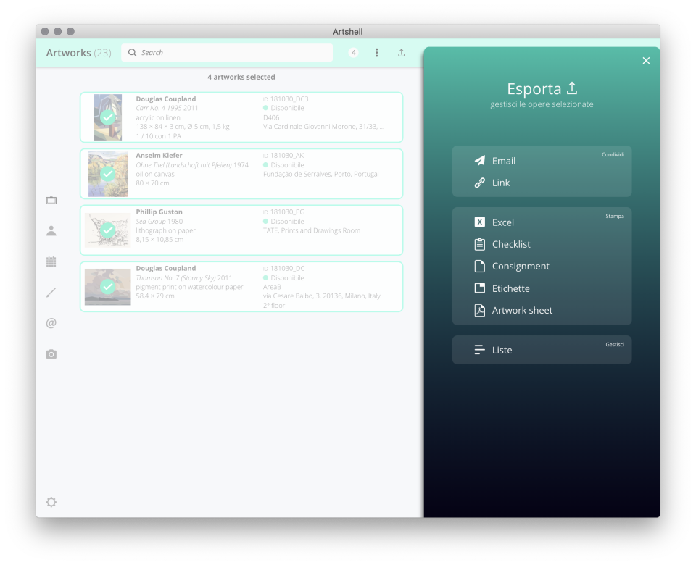The image size is (696, 565).
Task: Open the calendar icon in the sidebar
Action: point(51,261)
